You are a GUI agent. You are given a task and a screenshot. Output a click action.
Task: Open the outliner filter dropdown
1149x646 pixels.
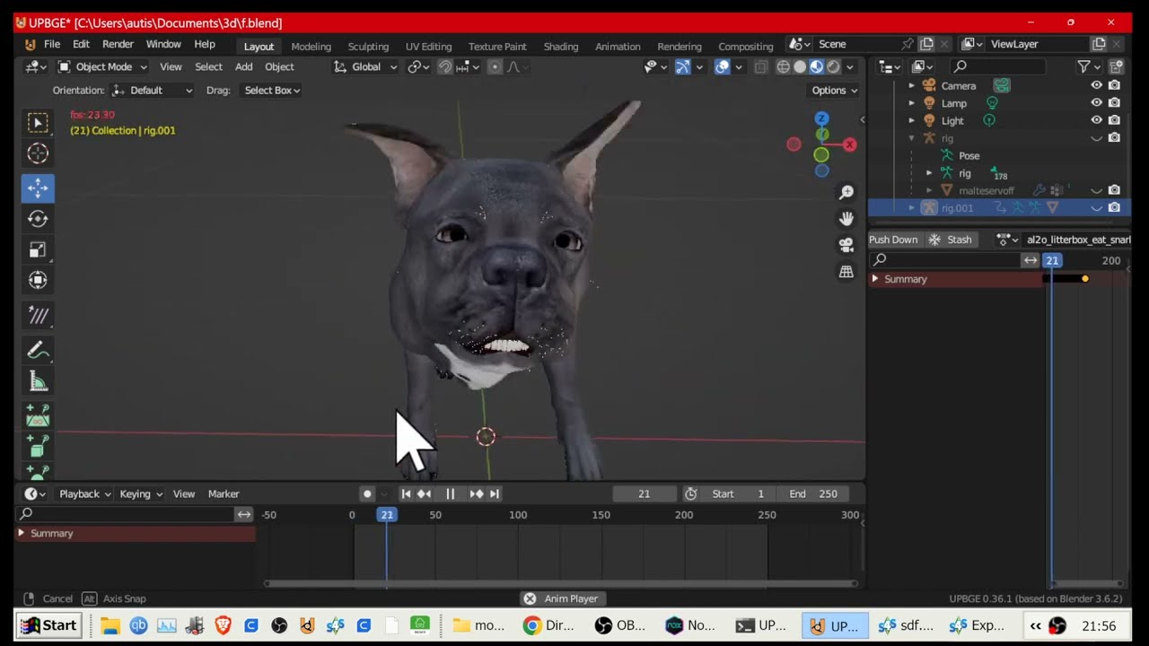tap(1087, 66)
